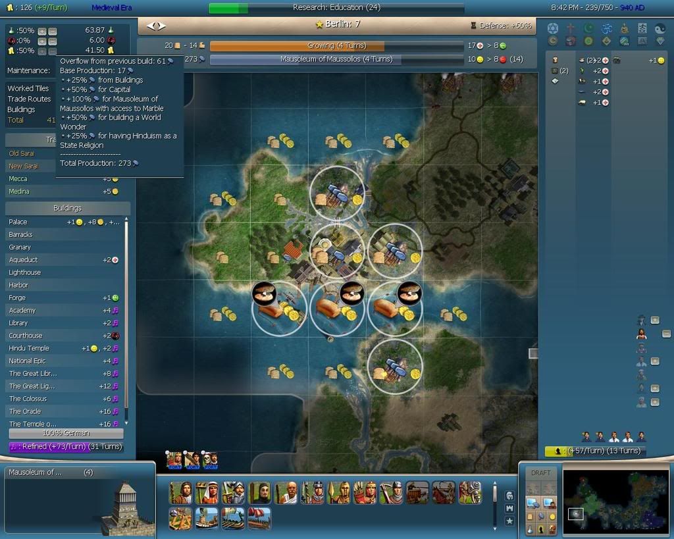
Task: Add specialist with top plus button
Action: pyautogui.click(x=655, y=321)
